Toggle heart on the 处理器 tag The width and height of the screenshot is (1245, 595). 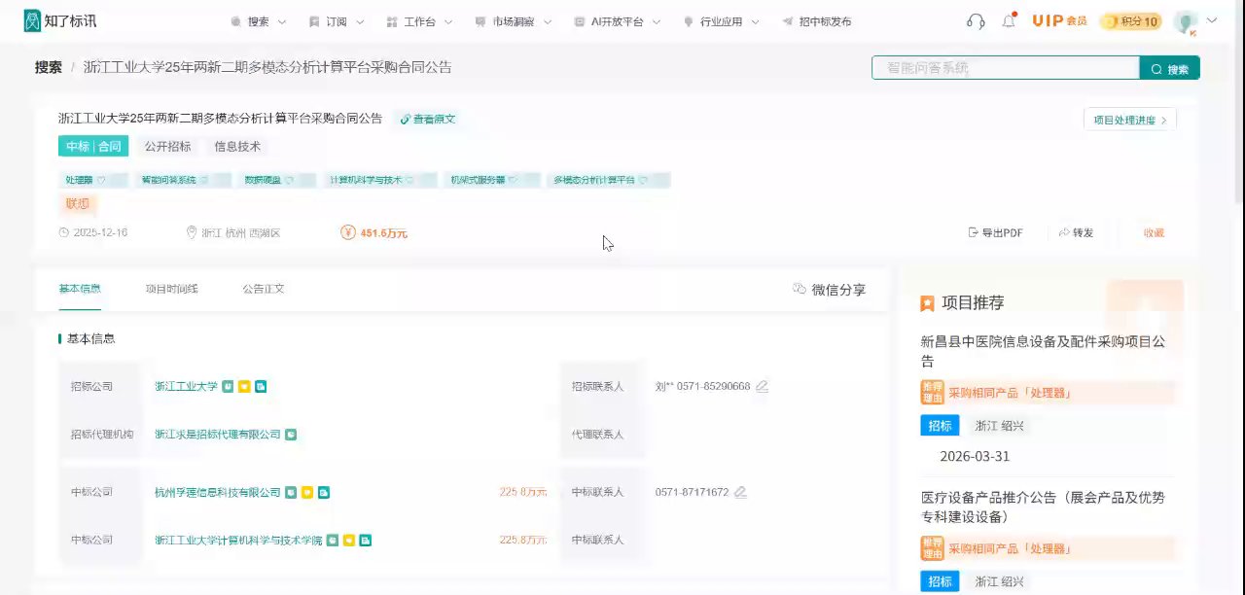tap(100, 180)
